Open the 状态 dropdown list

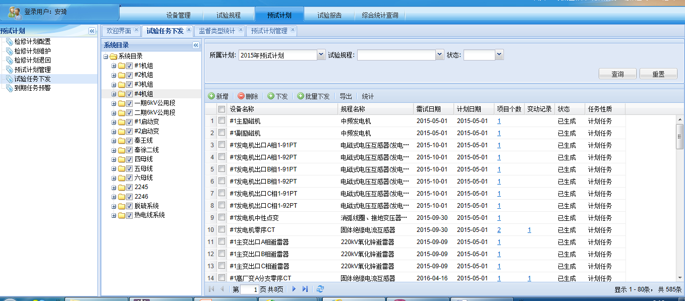click(499, 54)
